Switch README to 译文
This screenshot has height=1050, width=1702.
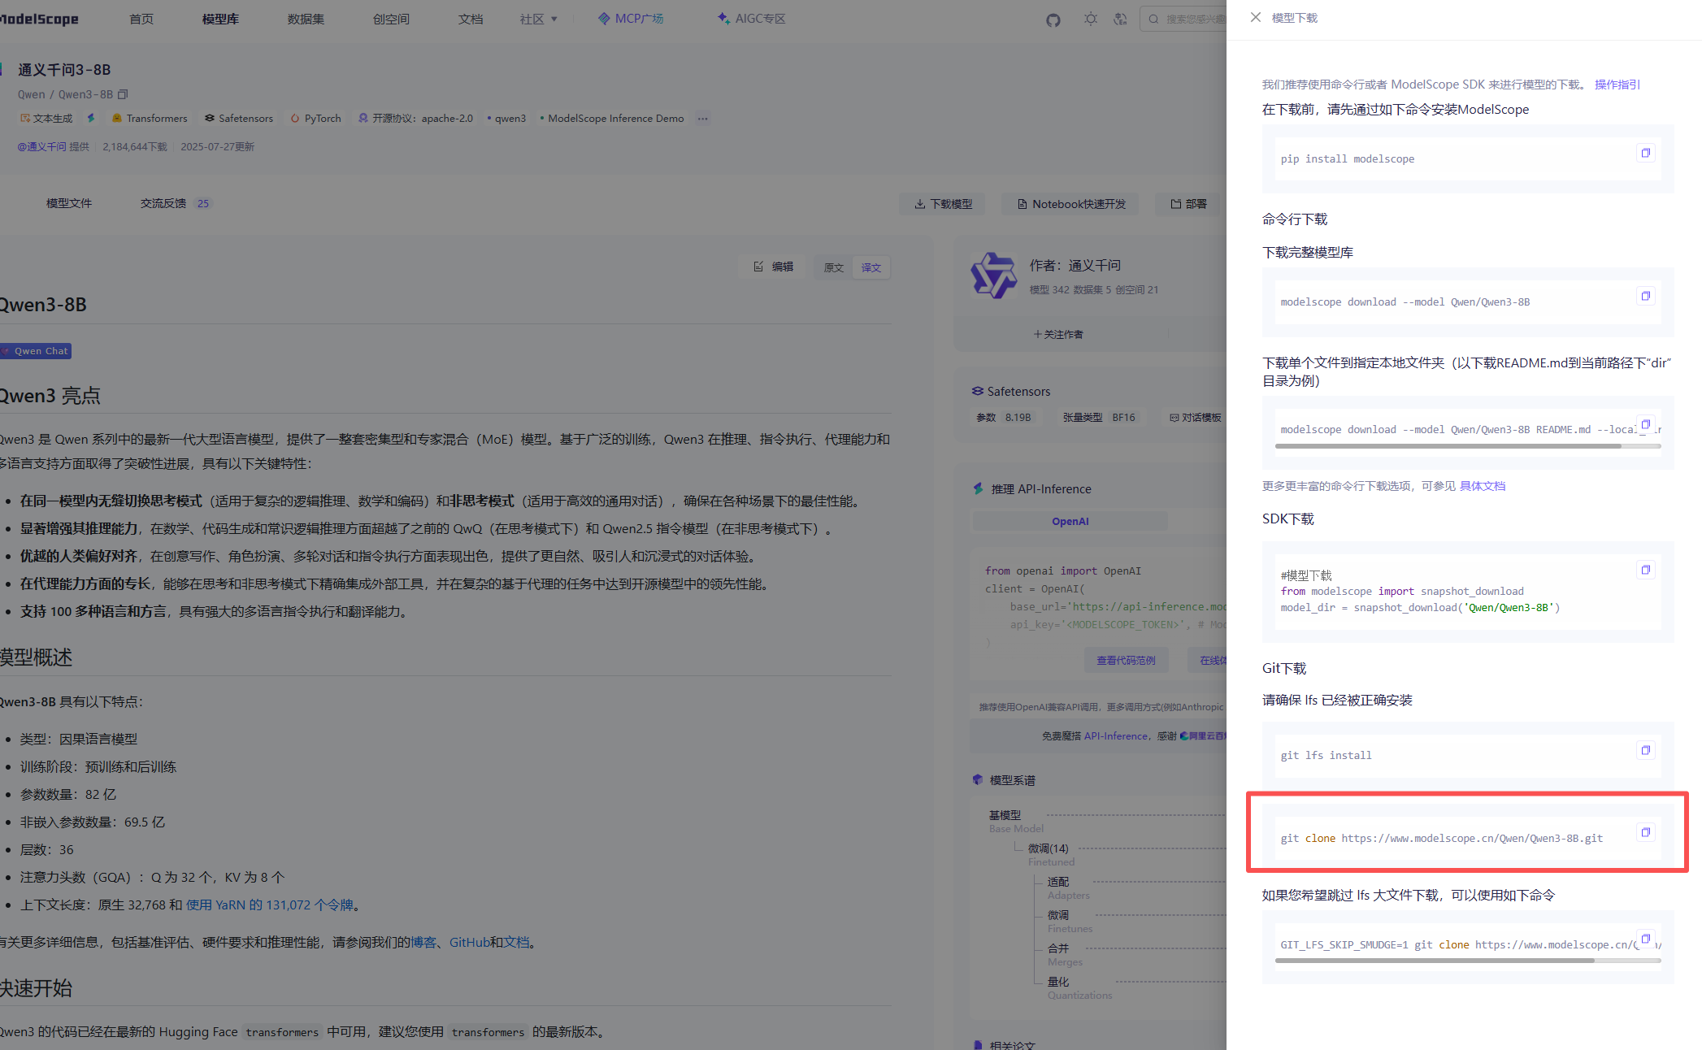pyautogui.click(x=871, y=267)
